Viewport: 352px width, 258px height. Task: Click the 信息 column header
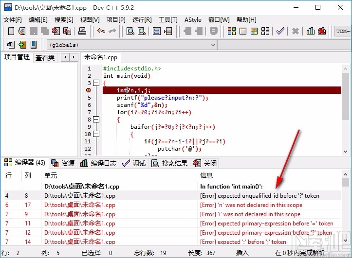click(x=269, y=175)
